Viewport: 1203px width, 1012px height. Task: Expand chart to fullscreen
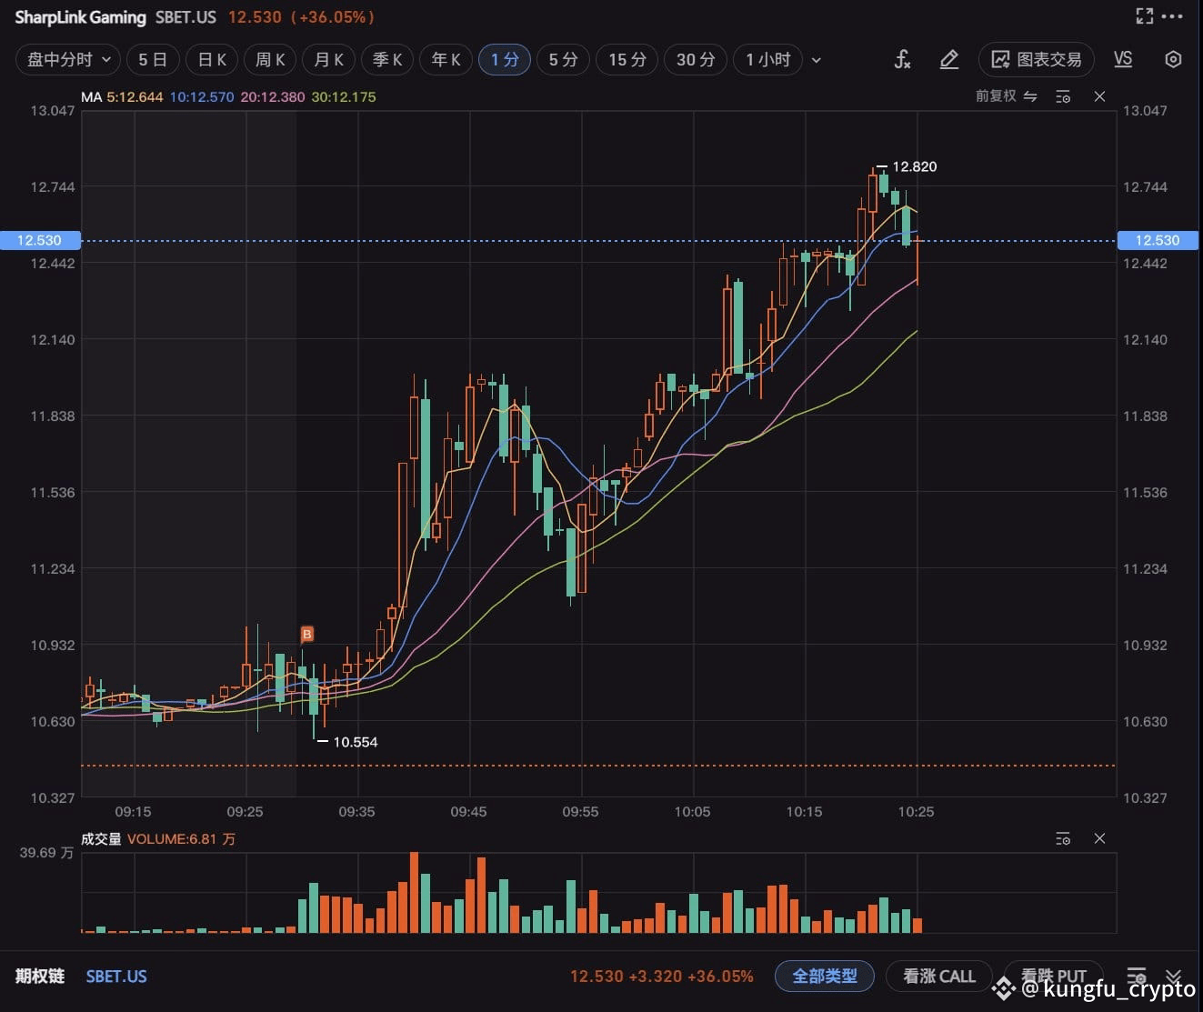click(1145, 16)
